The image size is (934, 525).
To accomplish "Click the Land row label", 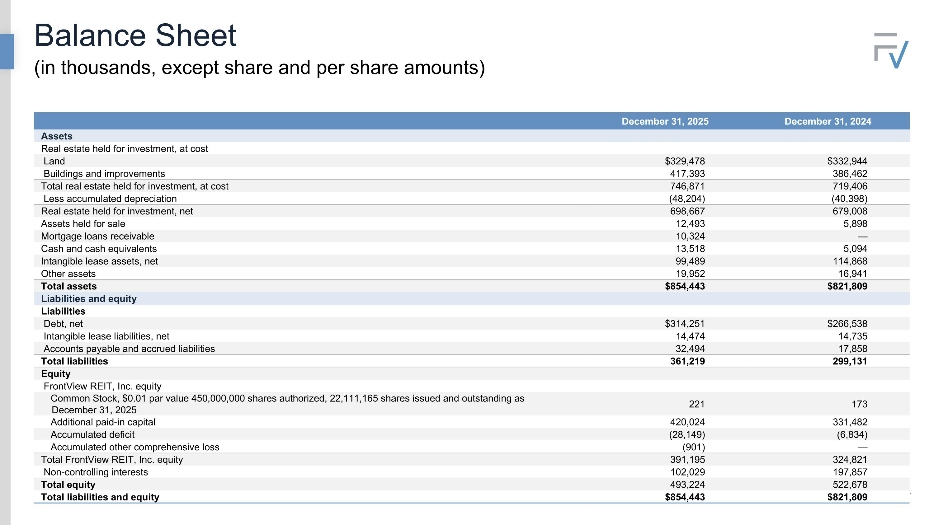I will [x=54, y=161].
